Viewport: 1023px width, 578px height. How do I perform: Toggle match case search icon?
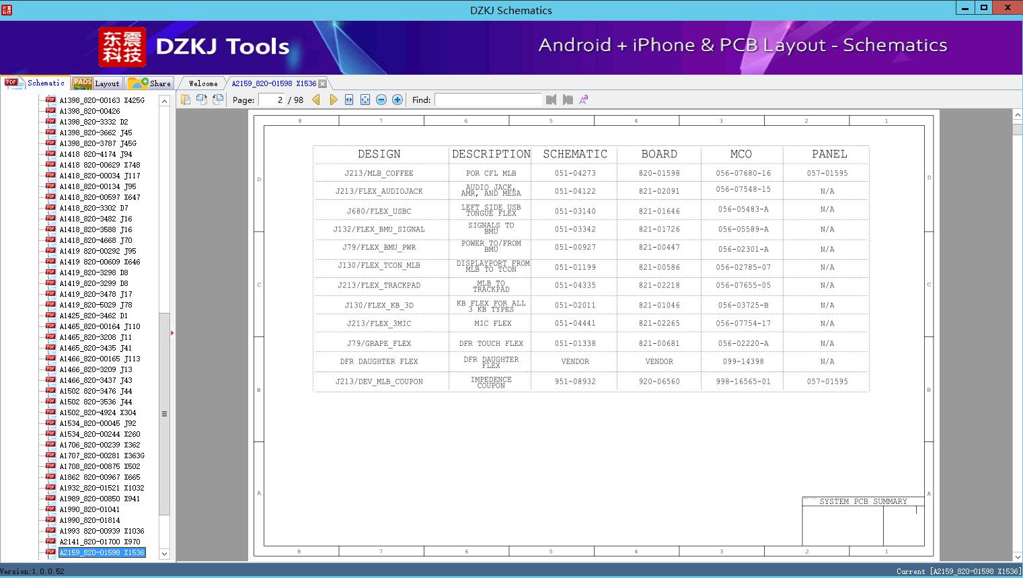[584, 100]
